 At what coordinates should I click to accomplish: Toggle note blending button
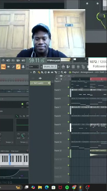point(13,67)
